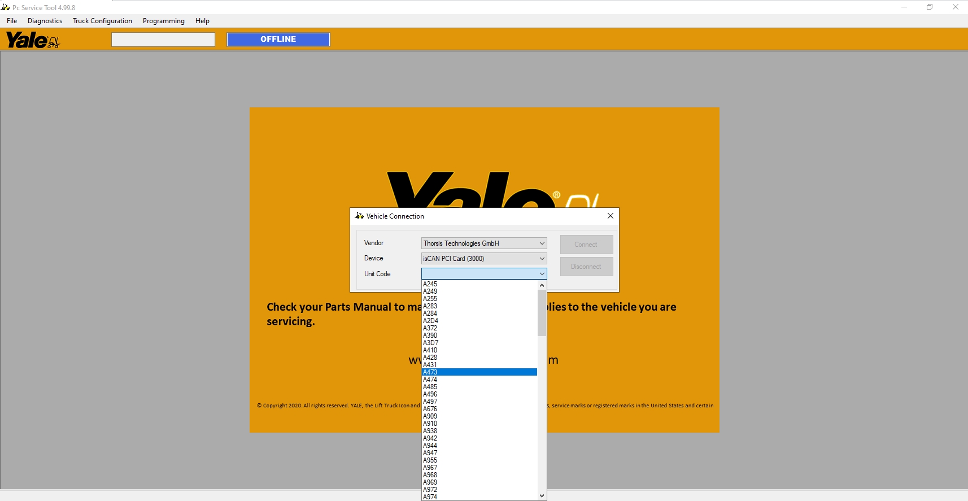Viewport: 968px width, 501px height.
Task: Click the unit code list scroll down arrow
Action: tap(542, 496)
